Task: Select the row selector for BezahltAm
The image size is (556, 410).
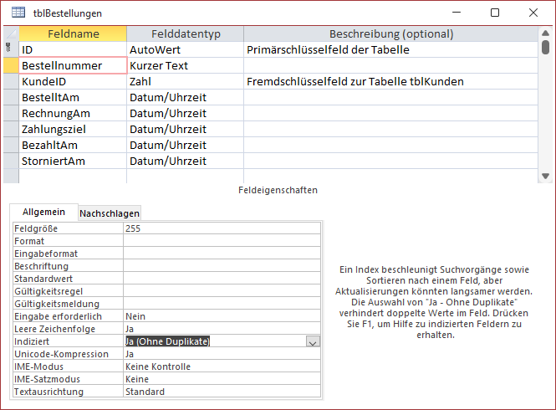Action: (11, 146)
